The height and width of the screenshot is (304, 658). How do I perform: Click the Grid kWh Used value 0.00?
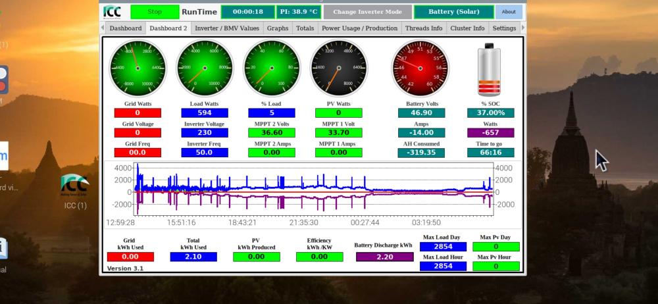point(130,257)
